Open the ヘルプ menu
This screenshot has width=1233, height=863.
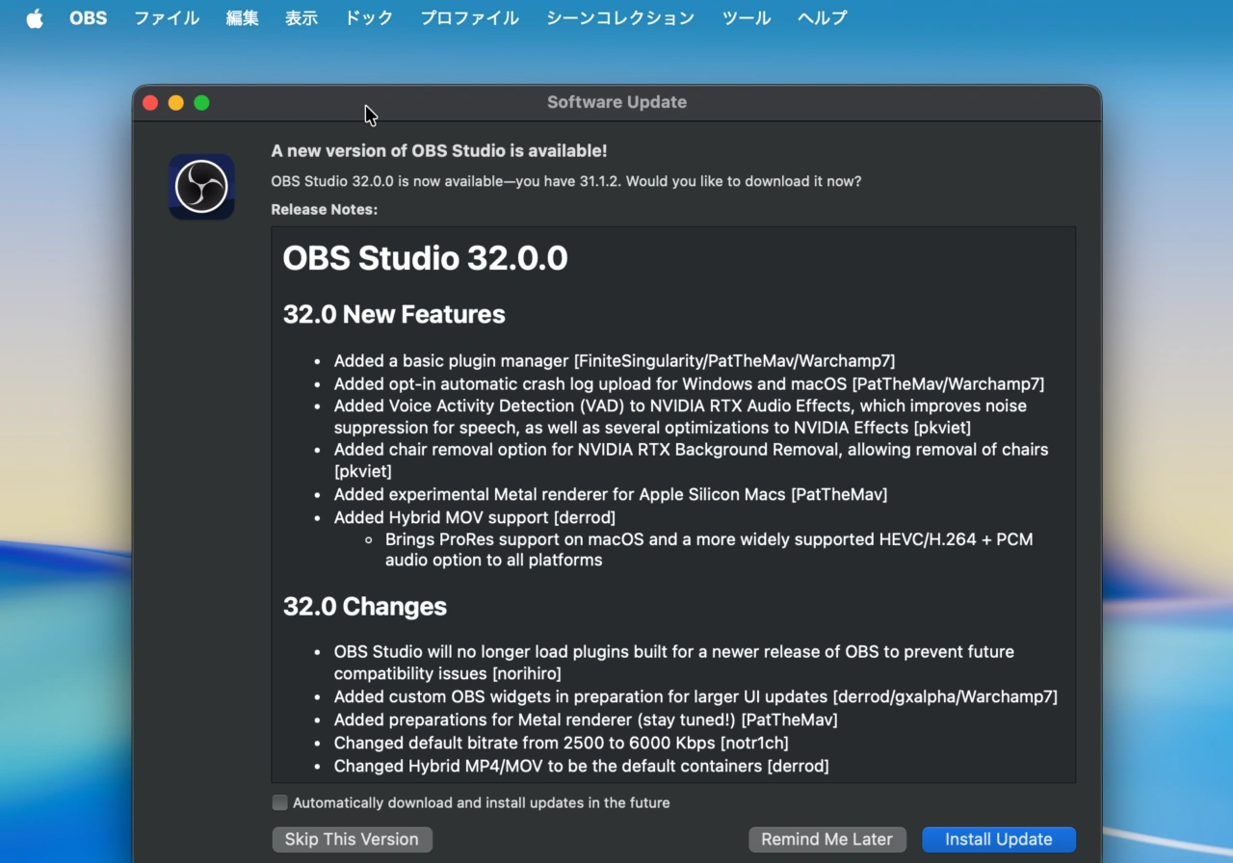point(822,17)
